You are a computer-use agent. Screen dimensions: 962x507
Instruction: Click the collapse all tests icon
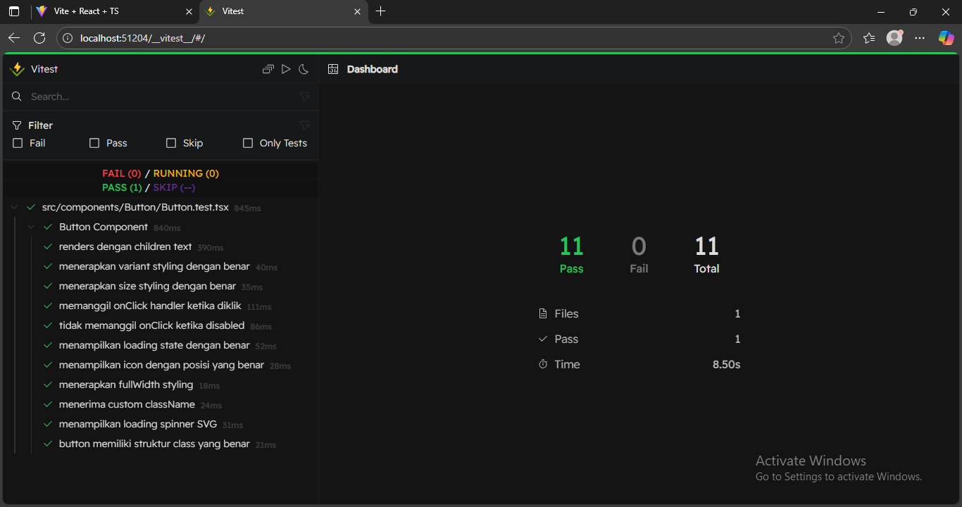[268, 69]
